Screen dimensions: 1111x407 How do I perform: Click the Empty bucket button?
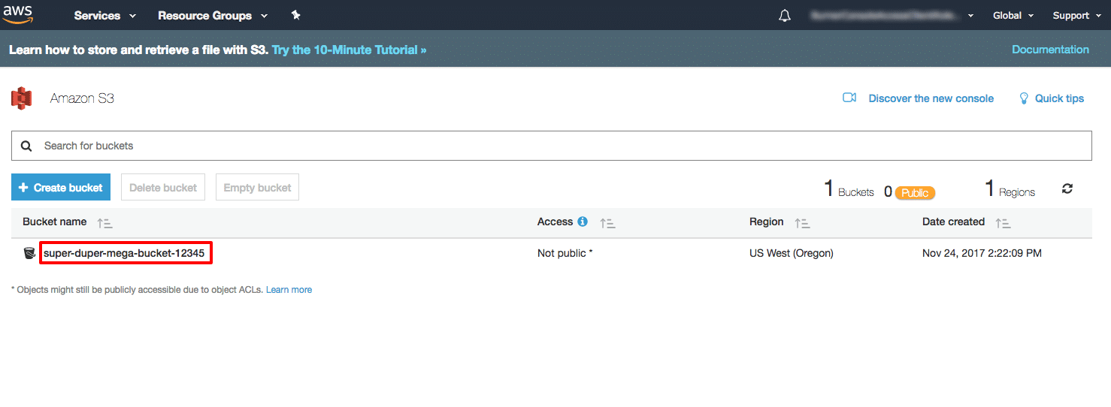(257, 188)
